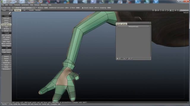Collapse the Tweak section arrow
Screen dimensions: 190x106
click(x=2, y=33)
